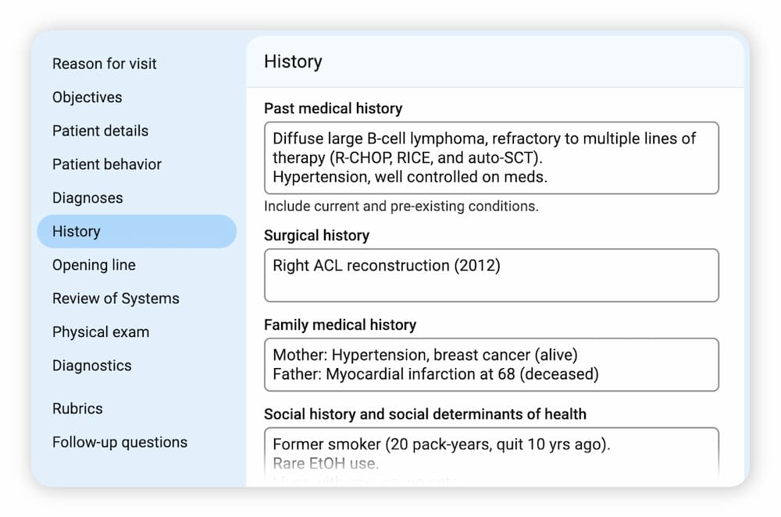
Task: Edit the Surgical history field
Action: click(491, 275)
